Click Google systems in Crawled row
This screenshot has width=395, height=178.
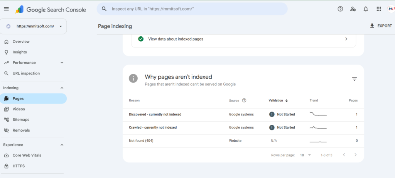click(241, 127)
